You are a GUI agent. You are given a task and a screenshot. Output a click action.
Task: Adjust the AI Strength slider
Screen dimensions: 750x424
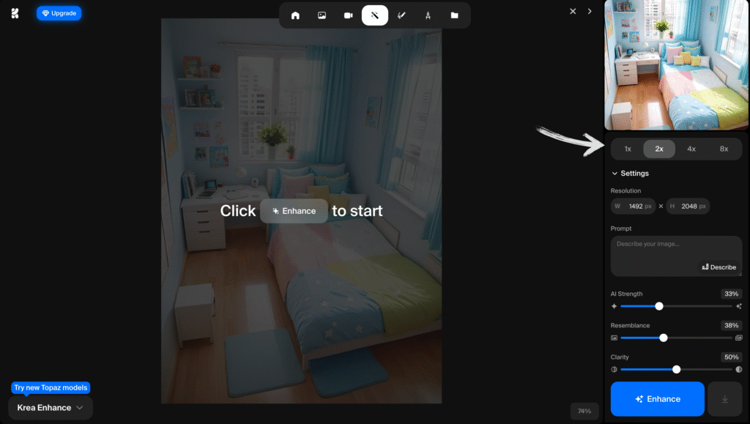tap(658, 306)
